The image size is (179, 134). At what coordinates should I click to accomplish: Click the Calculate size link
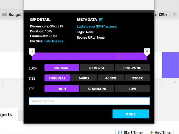click(54, 41)
